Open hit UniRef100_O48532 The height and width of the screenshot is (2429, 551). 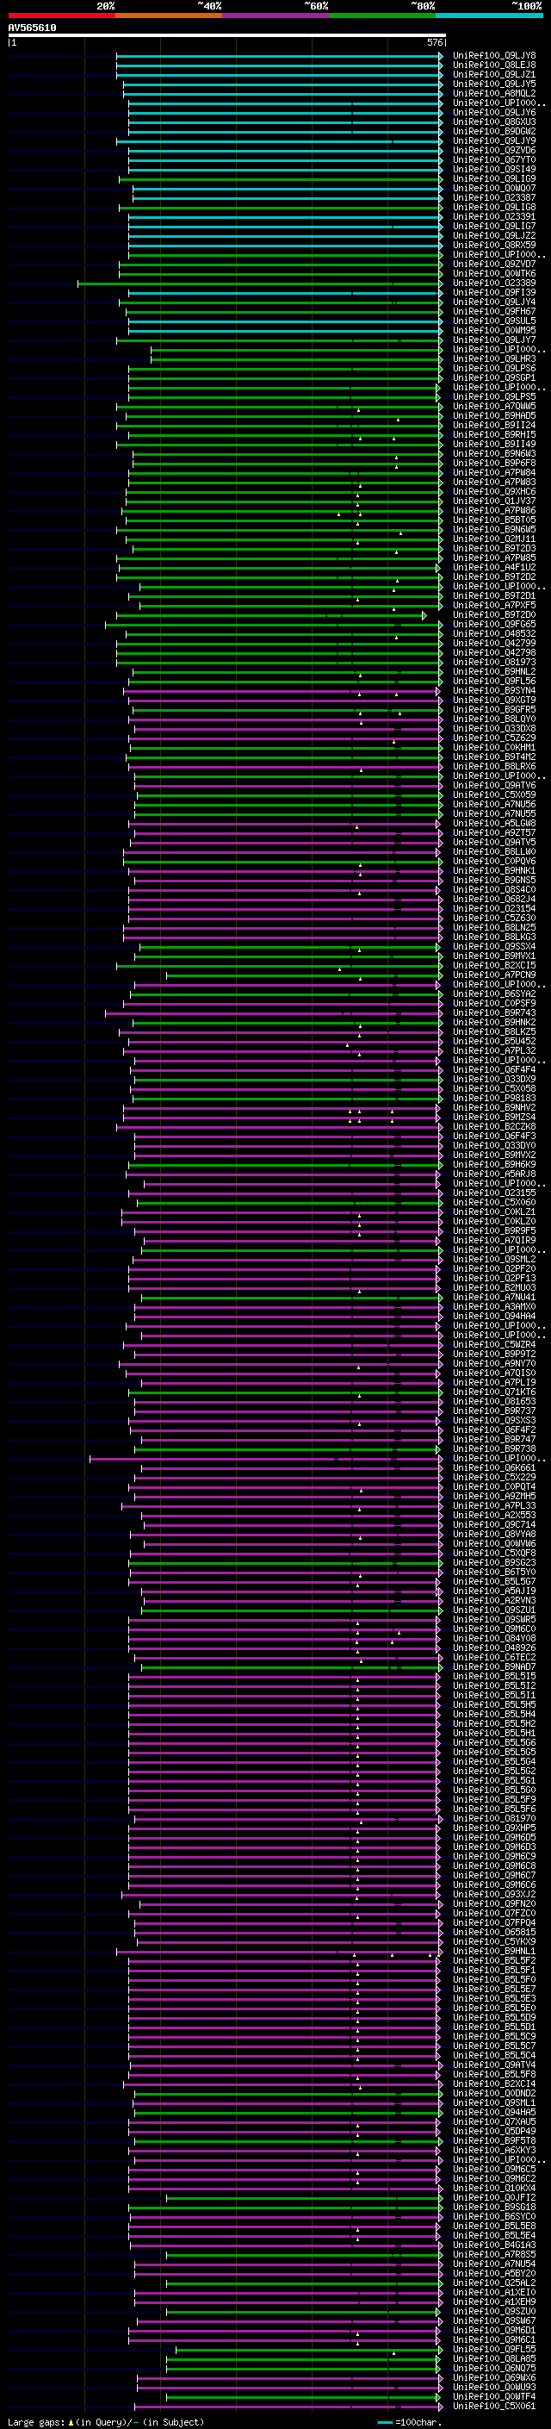click(493, 633)
